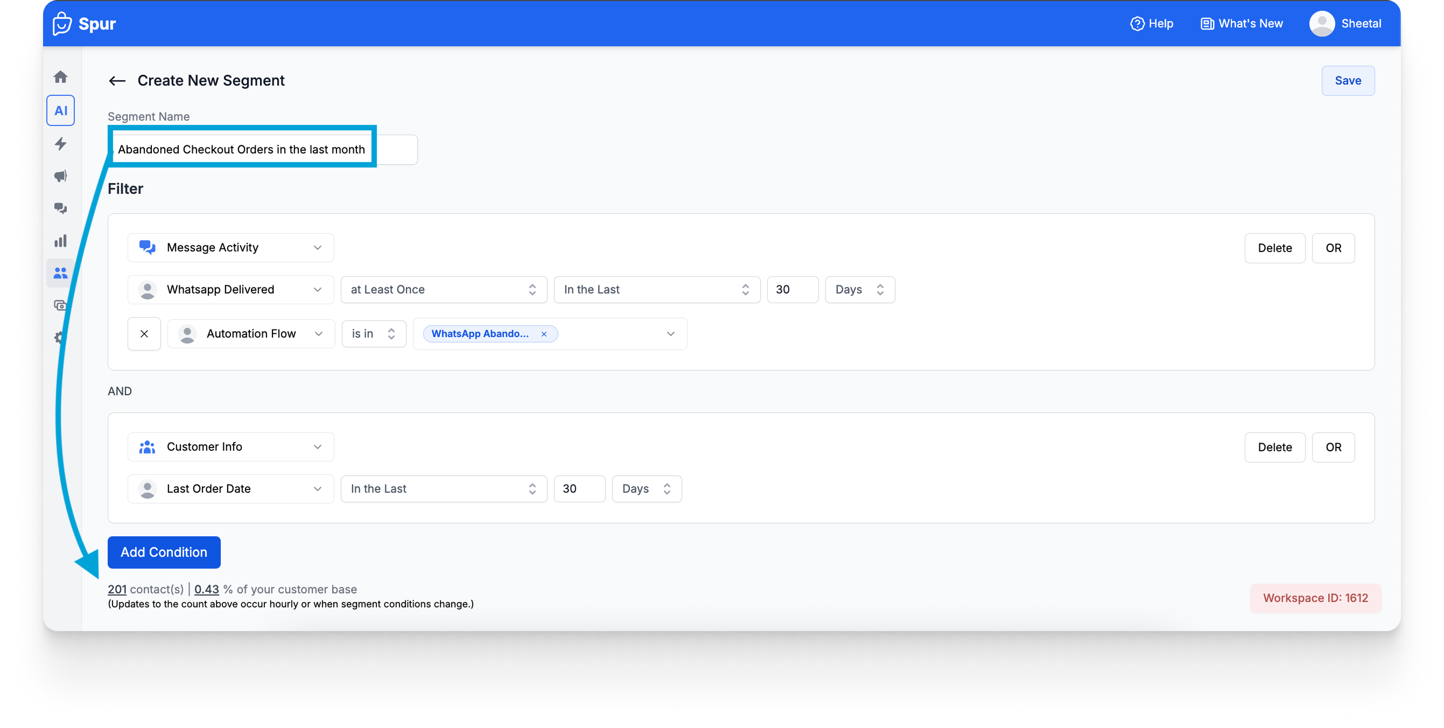This screenshot has width=1444, height=728.
Task: Expand the Last Order Date dropdown
Action: tap(230, 489)
